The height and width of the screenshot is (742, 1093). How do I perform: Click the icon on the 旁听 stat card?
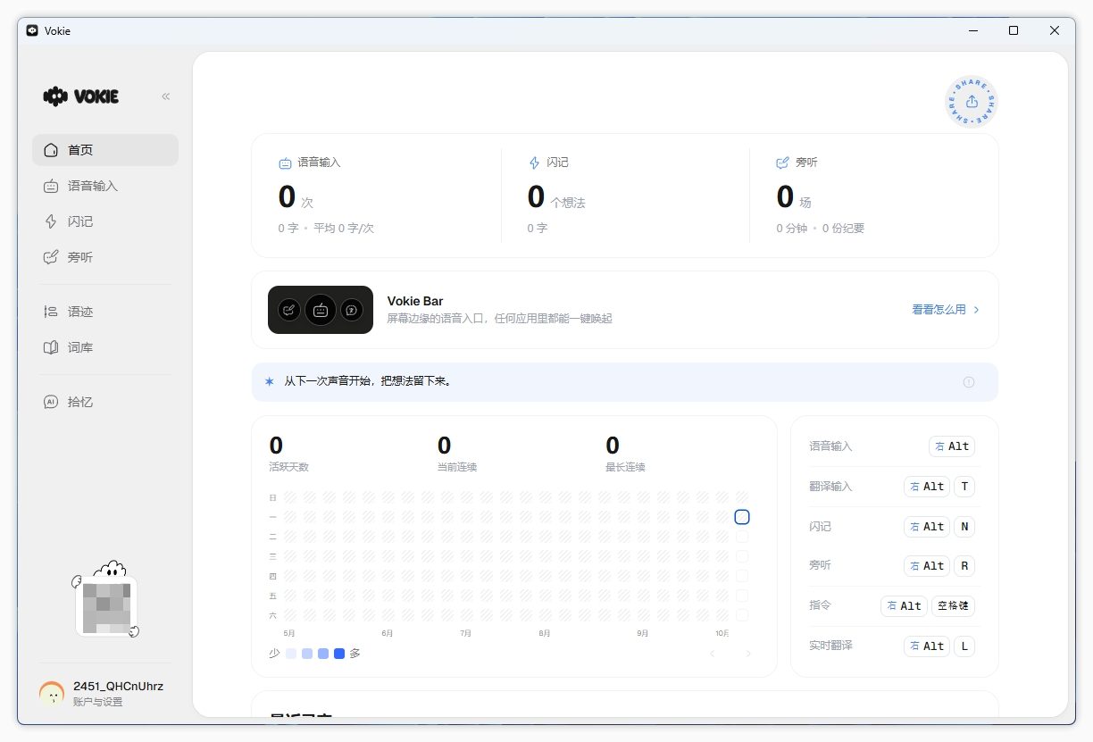tap(783, 163)
